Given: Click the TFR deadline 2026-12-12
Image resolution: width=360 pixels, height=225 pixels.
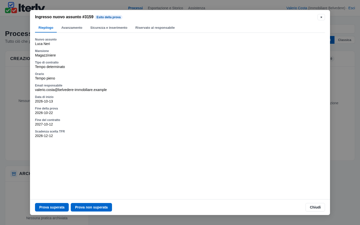Looking at the screenshot, I should coord(44,136).
